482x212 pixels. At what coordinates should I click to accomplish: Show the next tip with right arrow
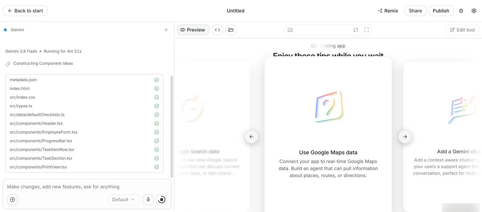click(x=405, y=137)
